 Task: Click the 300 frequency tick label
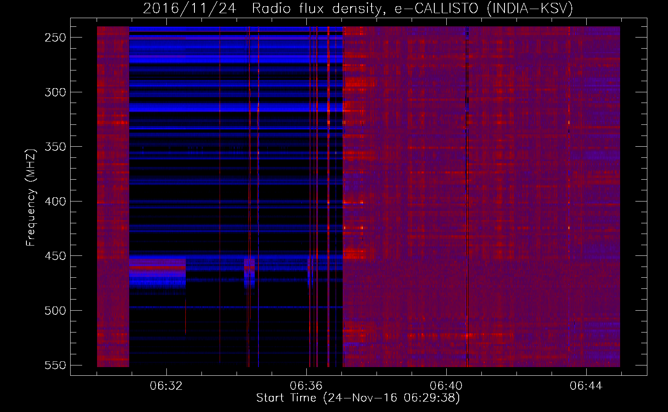[x=55, y=92]
